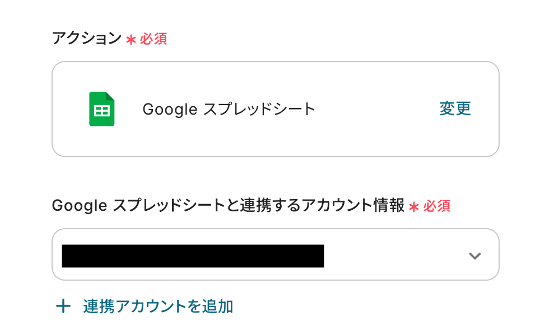
Task: Click the 必須 badge beside account info label
Action: coord(437,206)
